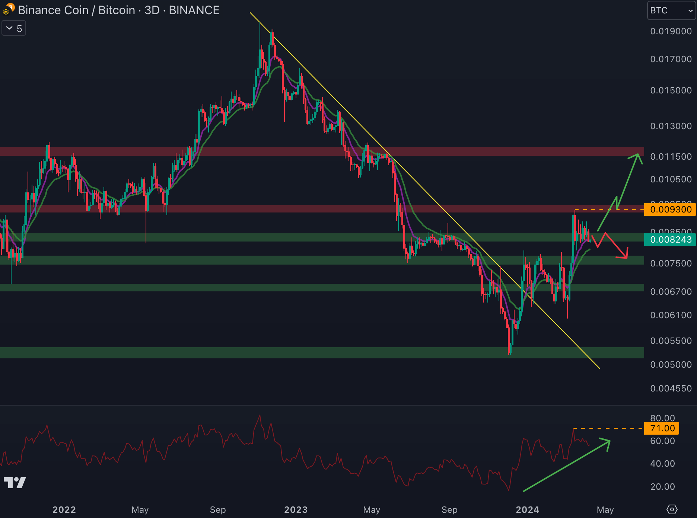Image resolution: width=697 pixels, height=518 pixels.
Task: Click the TradingView logo
Action: pyautogui.click(x=15, y=483)
